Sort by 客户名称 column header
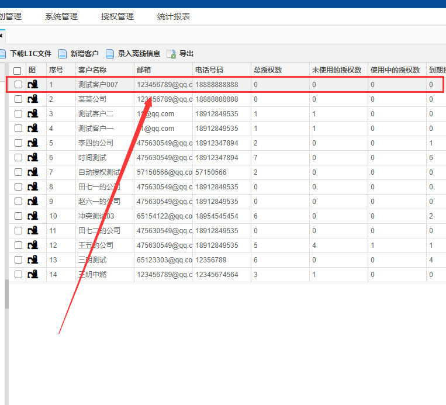This screenshot has width=446, height=405. [x=92, y=70]
